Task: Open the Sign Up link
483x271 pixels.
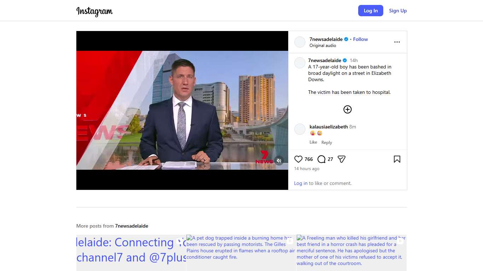Action: [398, 11]
